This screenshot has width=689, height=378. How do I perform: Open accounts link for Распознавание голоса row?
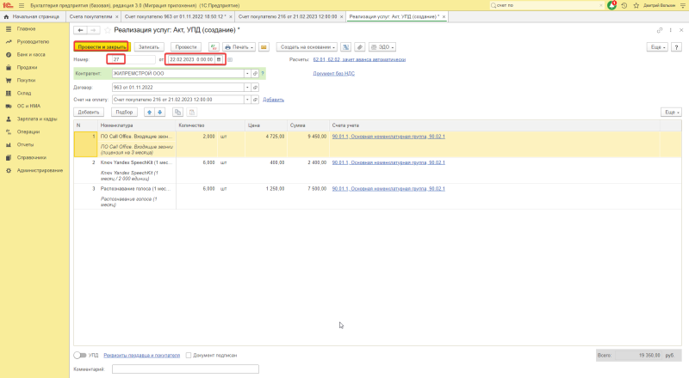[388, 188]
